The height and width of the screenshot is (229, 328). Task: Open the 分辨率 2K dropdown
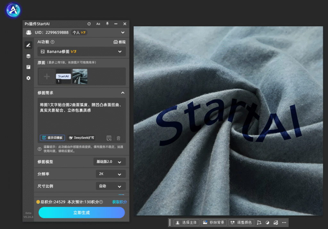(x=111, y=174)
